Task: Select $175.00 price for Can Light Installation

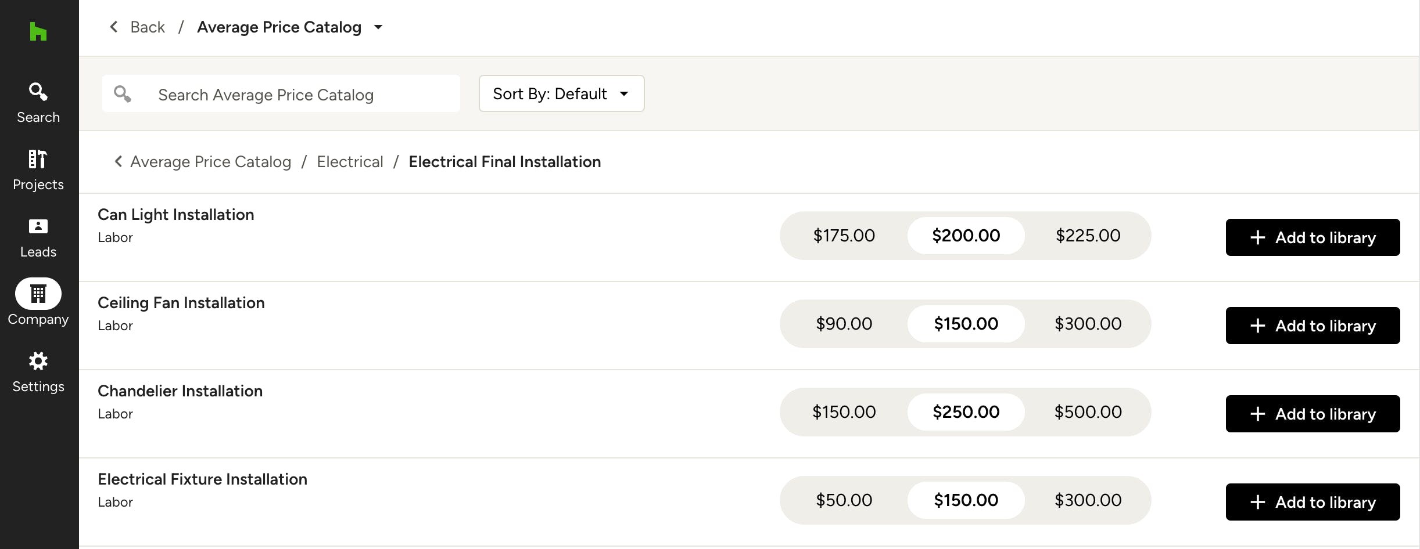Action: point(844,236)
